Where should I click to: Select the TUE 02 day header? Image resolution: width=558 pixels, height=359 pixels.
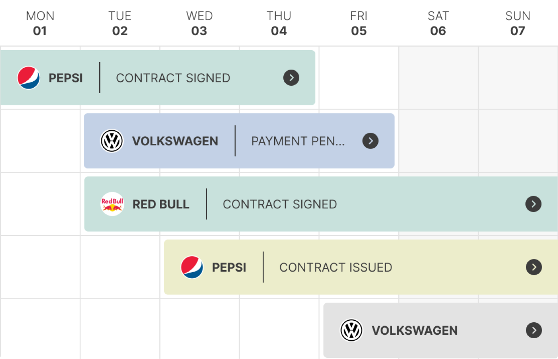pos(120,24)
